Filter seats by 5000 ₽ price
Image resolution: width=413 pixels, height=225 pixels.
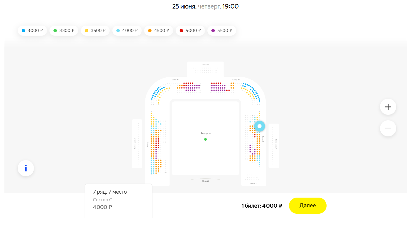pos(190,30)
